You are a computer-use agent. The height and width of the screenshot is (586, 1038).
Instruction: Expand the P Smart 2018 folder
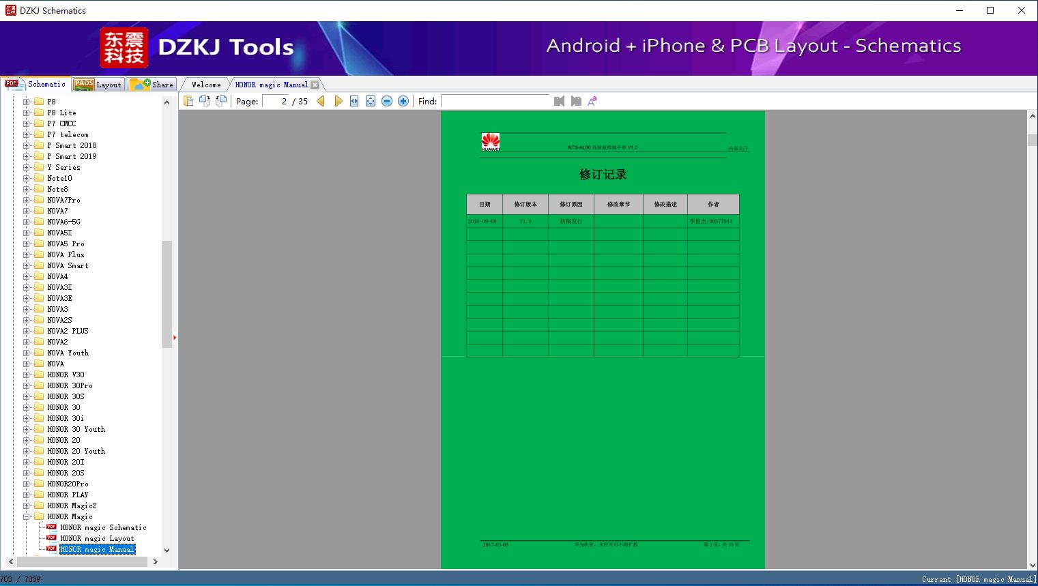(27, 145)
